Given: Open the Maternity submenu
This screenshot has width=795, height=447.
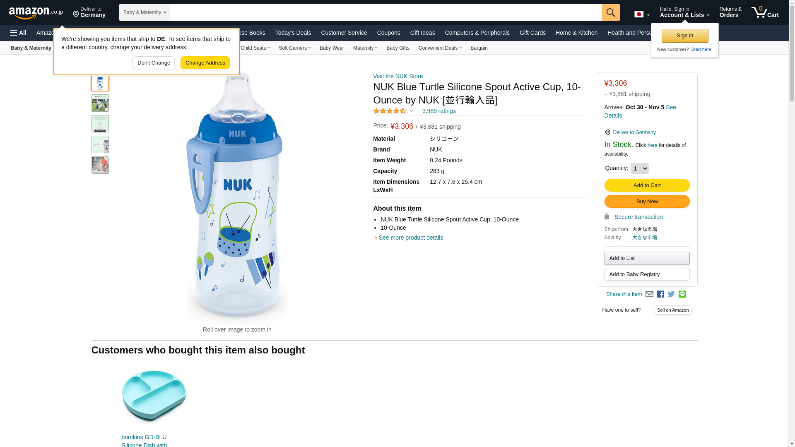Looking at the screenshot, I should tap(365, 48).
